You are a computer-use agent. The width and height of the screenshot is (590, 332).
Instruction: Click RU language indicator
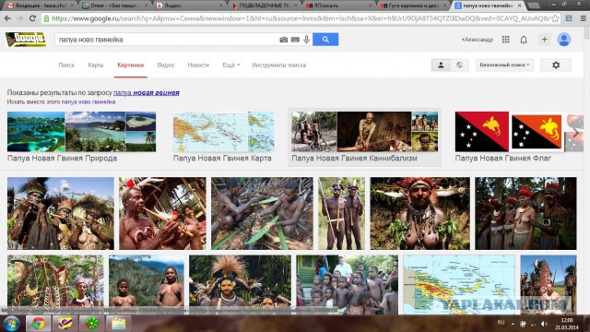point(501,323)
